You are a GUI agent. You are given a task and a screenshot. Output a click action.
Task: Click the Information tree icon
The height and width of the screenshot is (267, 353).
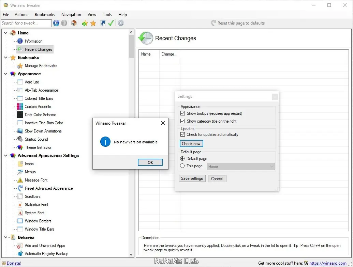20,41
